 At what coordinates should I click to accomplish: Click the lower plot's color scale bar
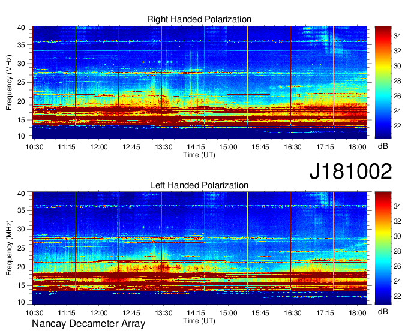[x=383, y=248]
